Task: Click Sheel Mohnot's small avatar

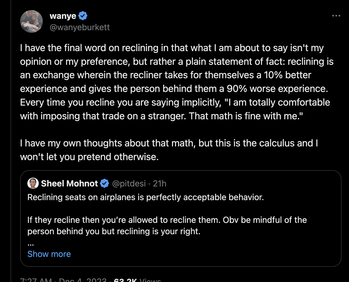Action: [x=33, y=183]
